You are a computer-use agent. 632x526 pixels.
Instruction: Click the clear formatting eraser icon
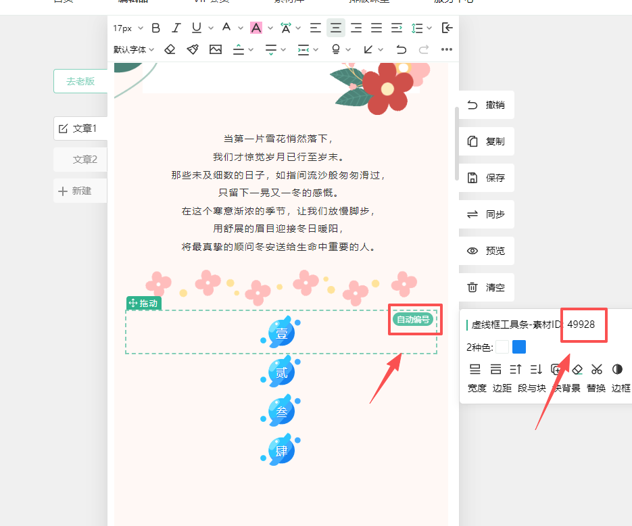[170, 49]
